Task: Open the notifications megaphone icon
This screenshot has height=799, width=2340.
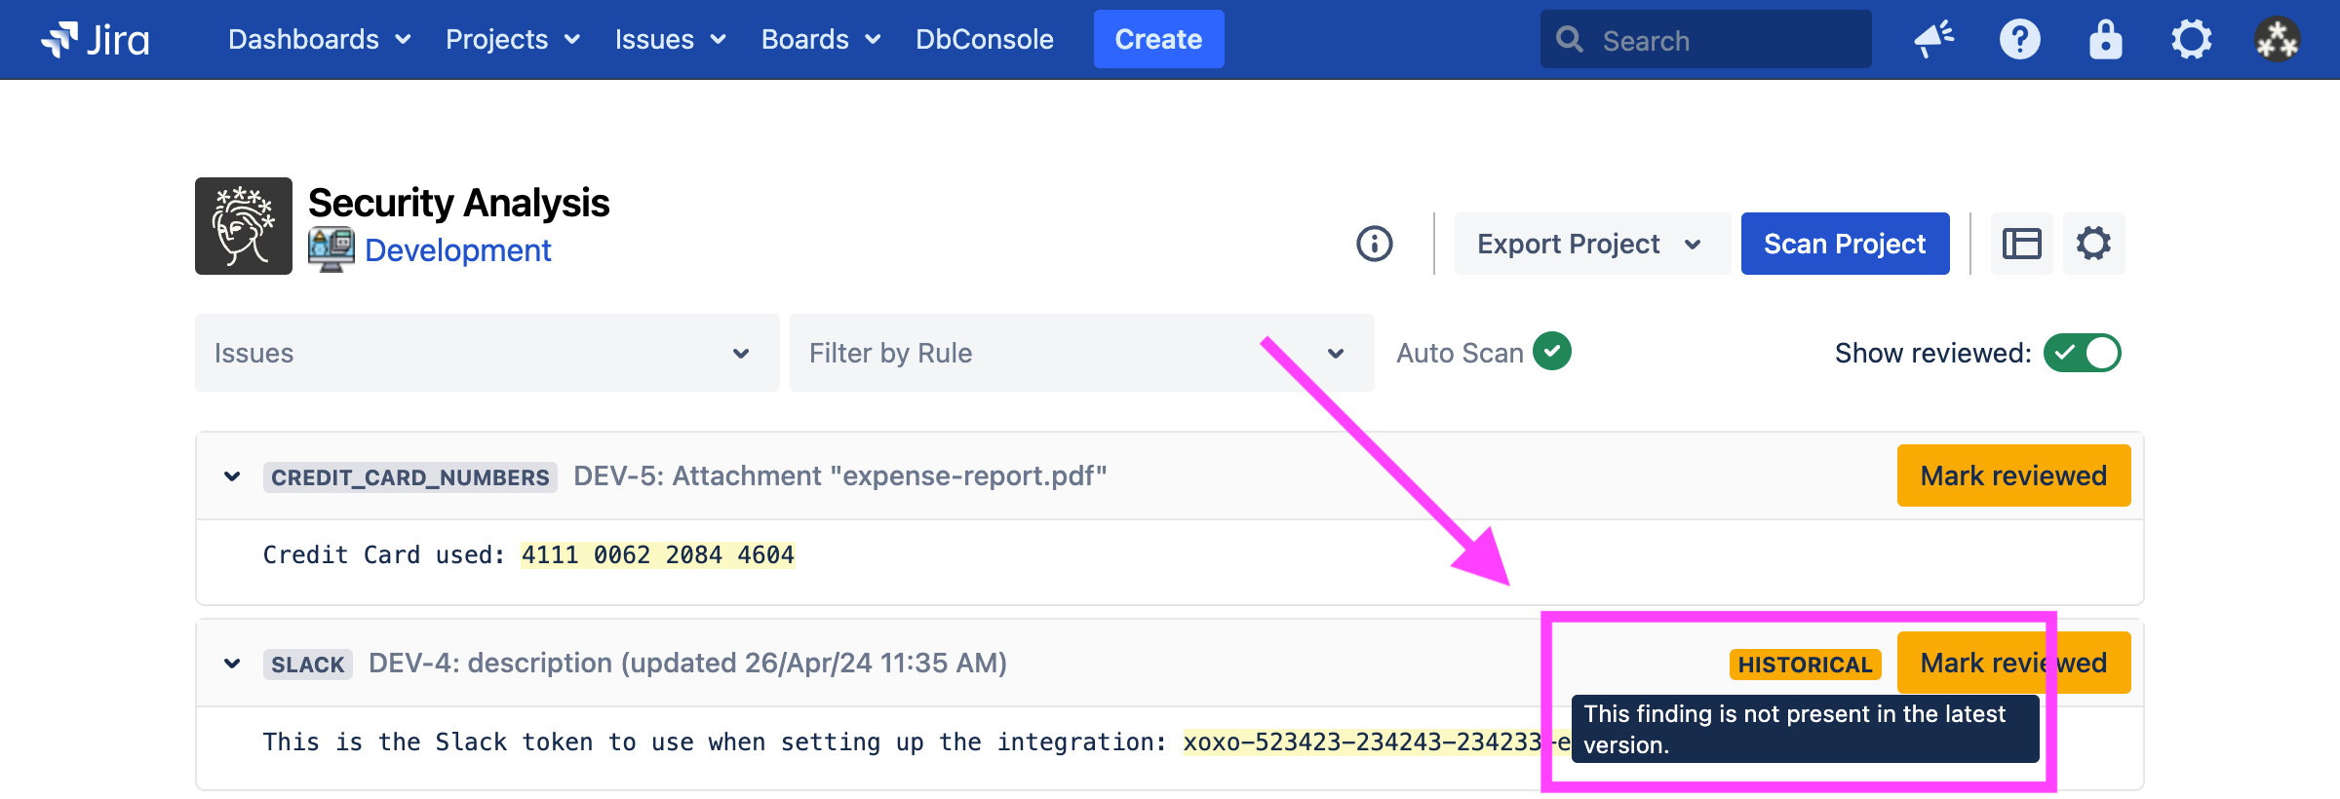Action: (x=1933, y=40)
